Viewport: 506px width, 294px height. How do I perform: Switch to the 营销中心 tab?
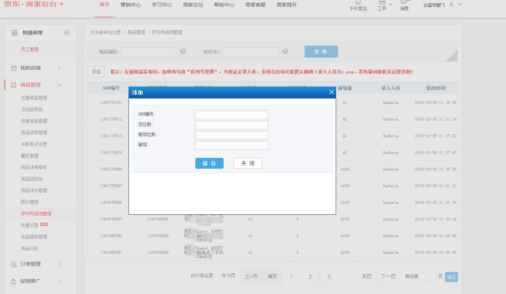point(131,5)
